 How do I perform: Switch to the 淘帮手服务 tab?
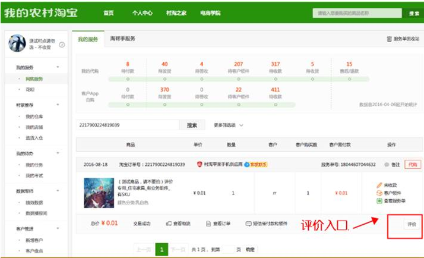(122, 39)
